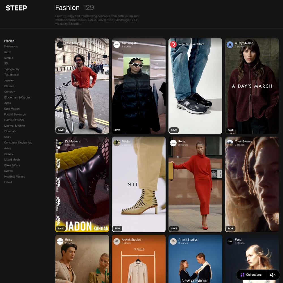Browse the Typography category
Viewport: 283px width, 283px height.
pyautogui.click(x=12, y=69)
